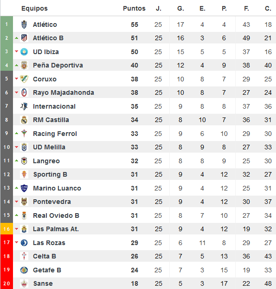This screenshot has height=289, width=276.
Task: Open the Sporting B team link
Action: [x=50, y=174]
